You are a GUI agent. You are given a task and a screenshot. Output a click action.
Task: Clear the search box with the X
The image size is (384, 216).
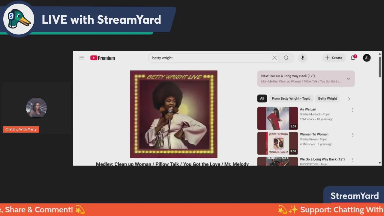[274, 58]
